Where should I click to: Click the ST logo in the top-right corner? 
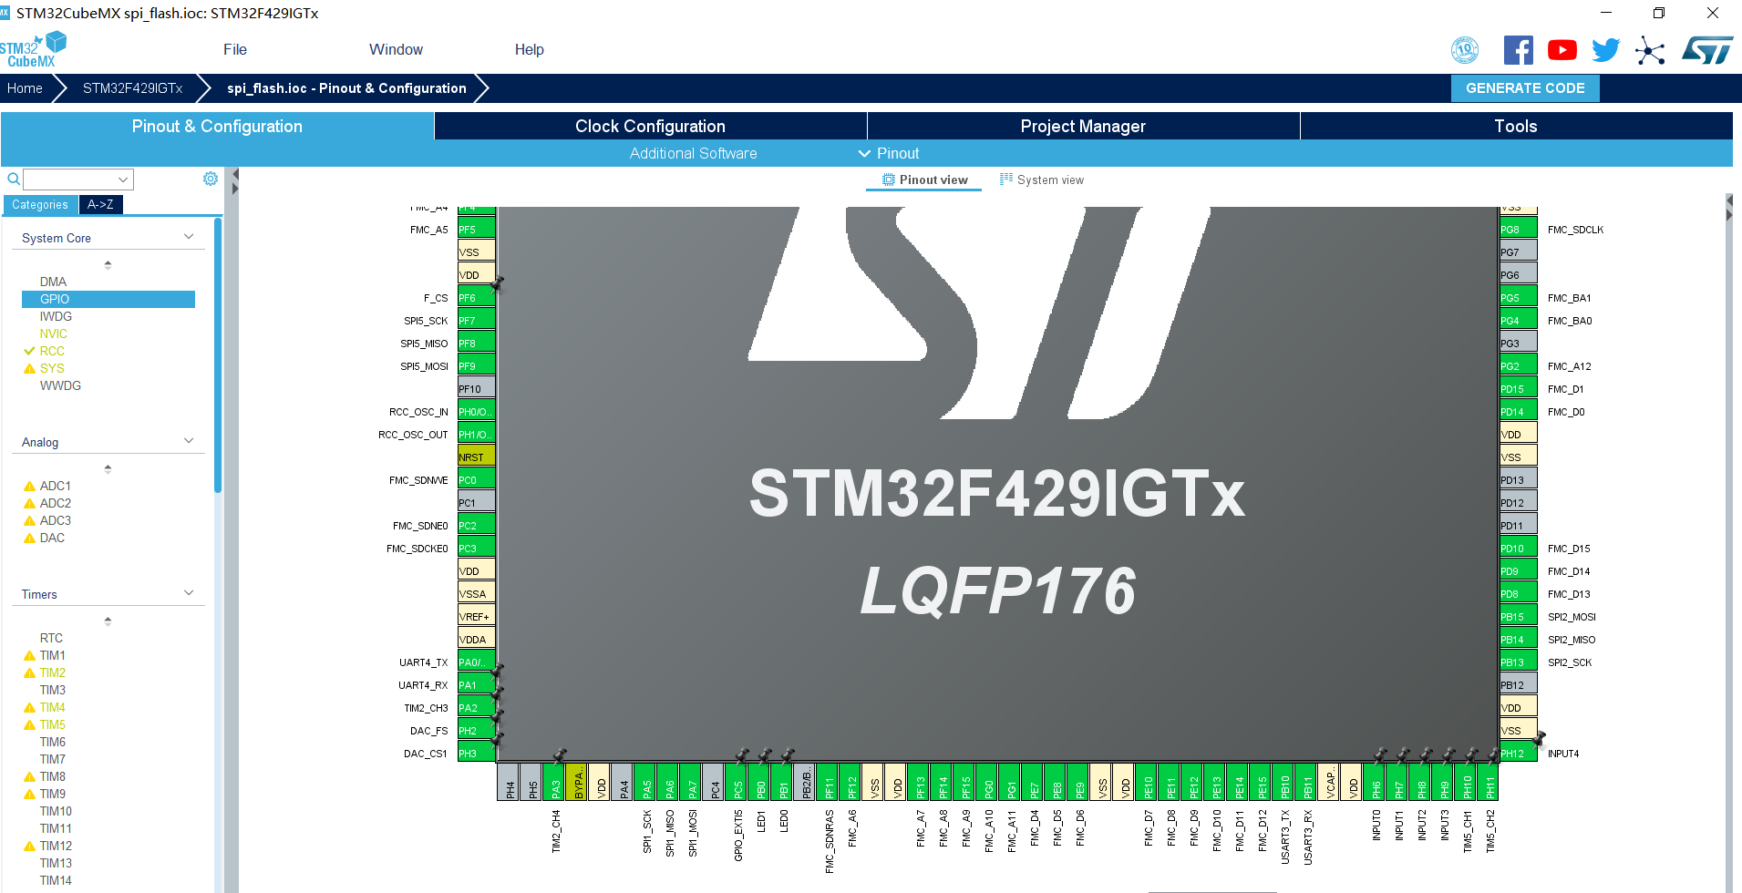(1706, 50)
